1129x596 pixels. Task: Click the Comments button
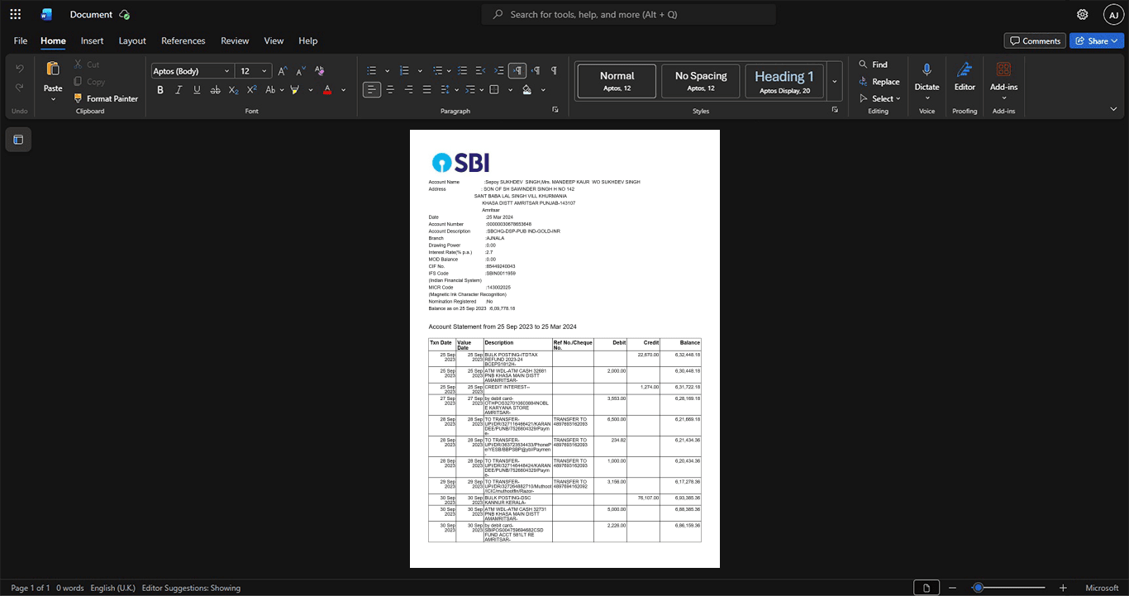[x=1035, y=41]
